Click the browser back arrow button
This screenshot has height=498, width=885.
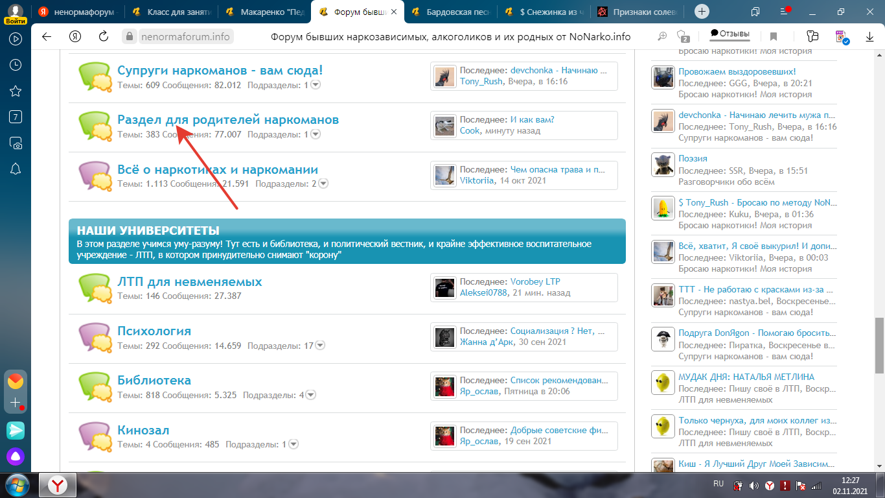[47, 37]
